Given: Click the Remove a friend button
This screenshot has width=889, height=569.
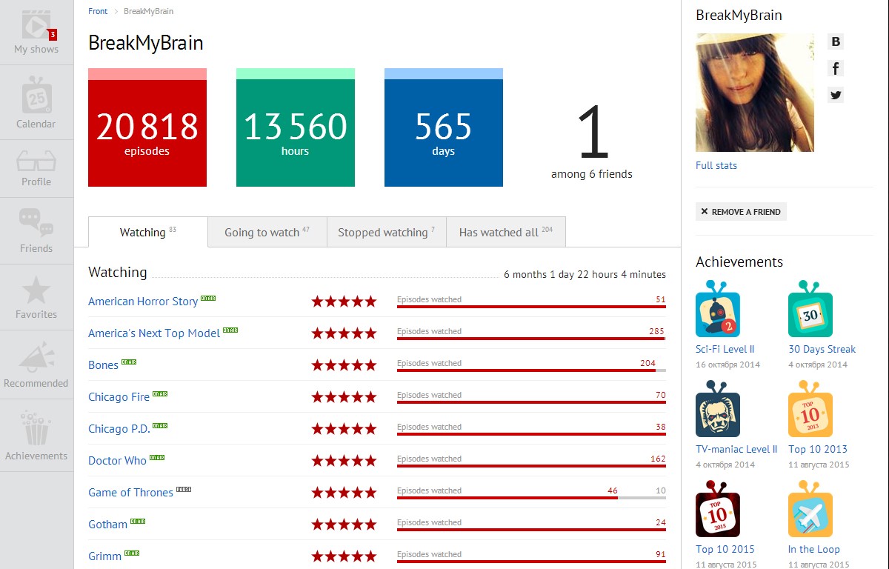Looking at the screenshot, I should point(741,211).
